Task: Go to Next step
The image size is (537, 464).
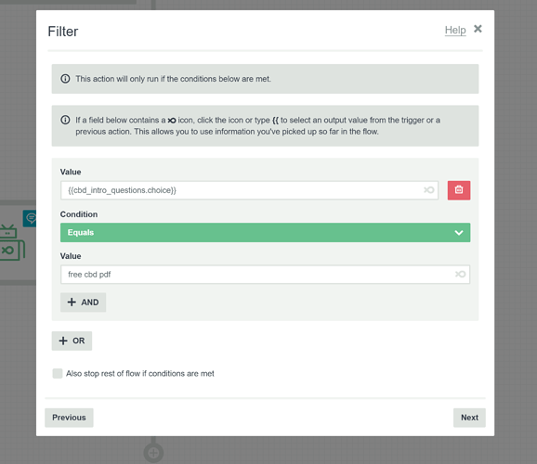Action: click(469, 418)
